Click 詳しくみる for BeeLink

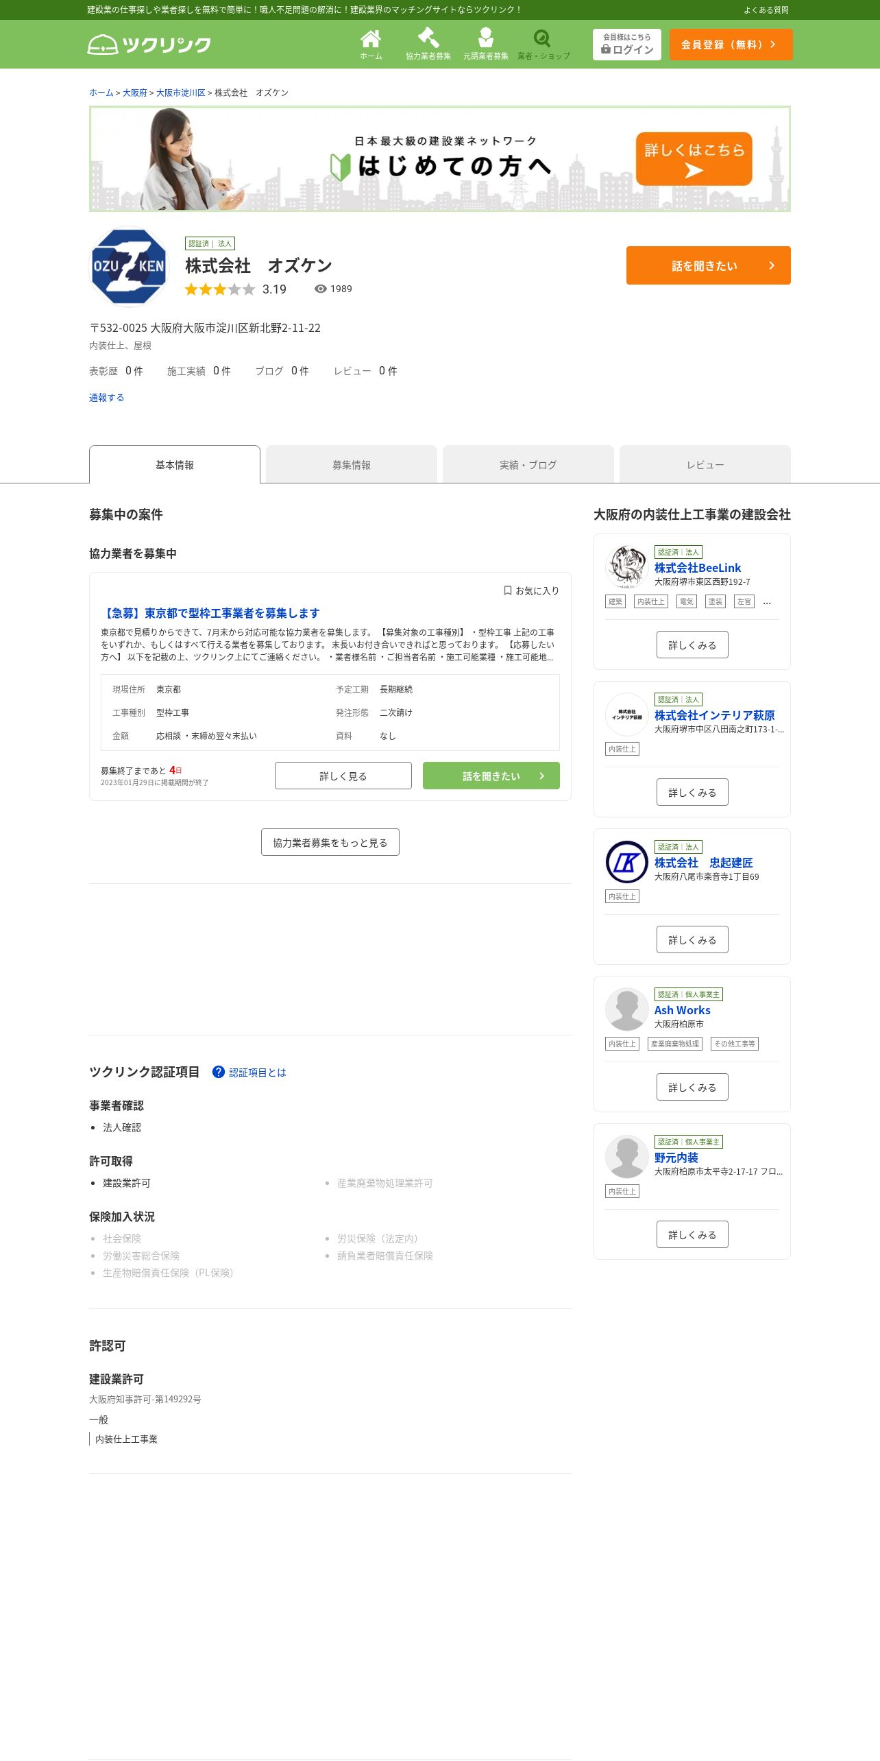coord(692,645)
